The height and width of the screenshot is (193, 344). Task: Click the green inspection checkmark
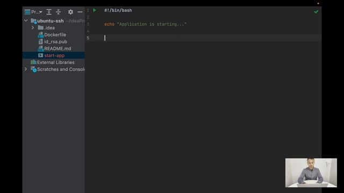coord(316,12)
